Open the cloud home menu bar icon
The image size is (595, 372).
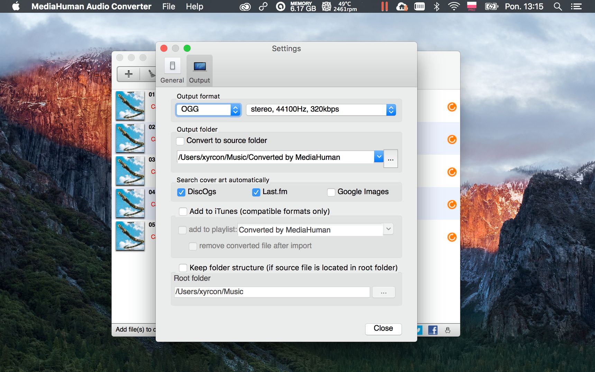point(402,6)
